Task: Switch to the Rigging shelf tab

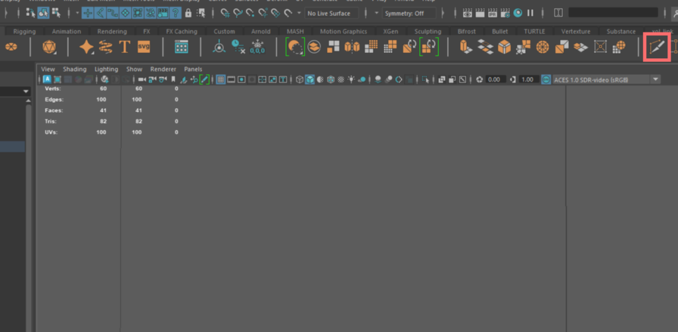Action: click(24, 31)
